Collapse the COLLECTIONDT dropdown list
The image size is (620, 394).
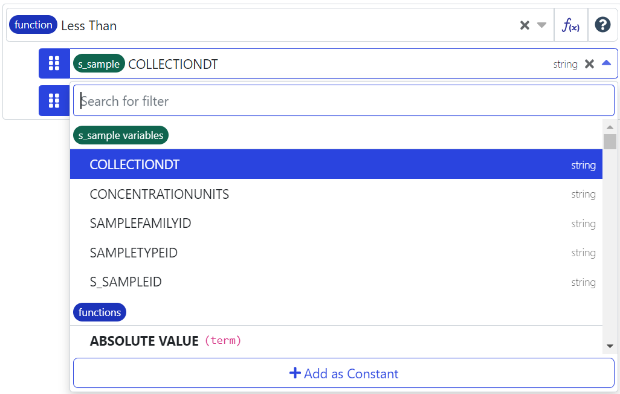[607, 63]
